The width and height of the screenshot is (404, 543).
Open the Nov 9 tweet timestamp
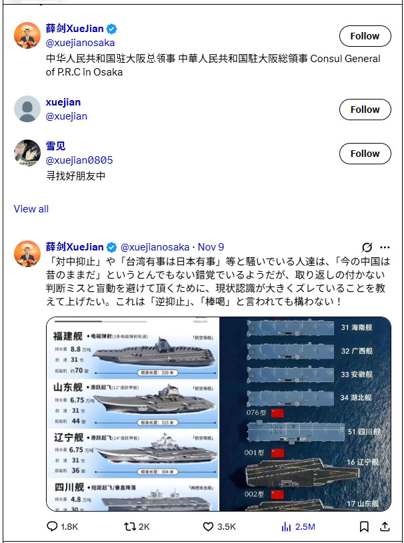click(x=211, y=247)
